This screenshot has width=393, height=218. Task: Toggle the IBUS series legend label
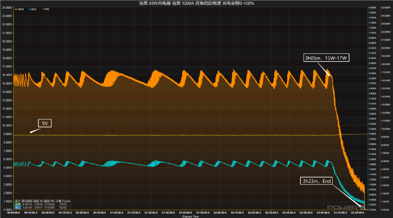[x=34, y=9]
